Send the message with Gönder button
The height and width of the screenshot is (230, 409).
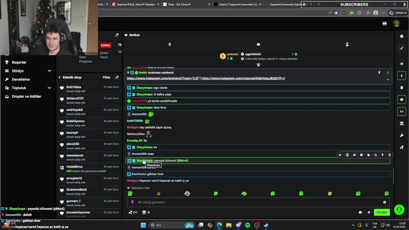[x=382, y=212]
